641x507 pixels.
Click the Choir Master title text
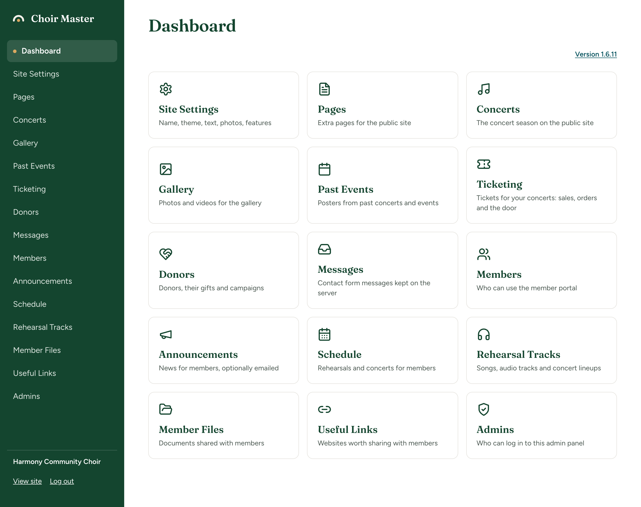pyautogui.click(x=62, y=19)
